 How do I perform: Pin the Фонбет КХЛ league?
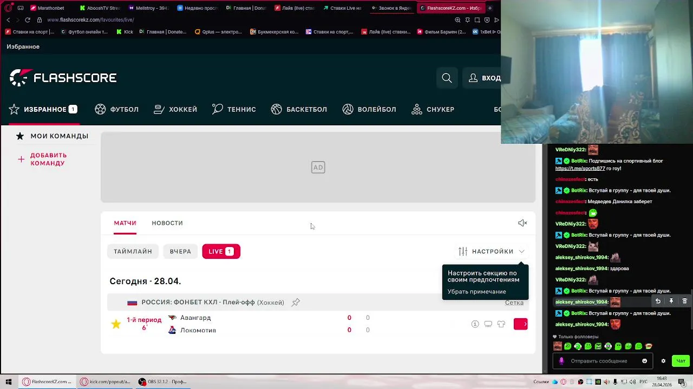[296, 303]
